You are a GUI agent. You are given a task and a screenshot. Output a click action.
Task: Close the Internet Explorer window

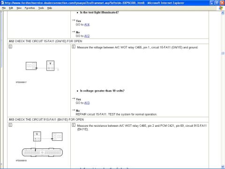pos(222,3)
